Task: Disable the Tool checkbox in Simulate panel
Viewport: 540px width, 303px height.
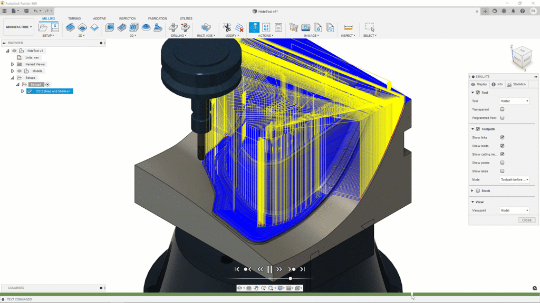Action: [x=478, y=93]
